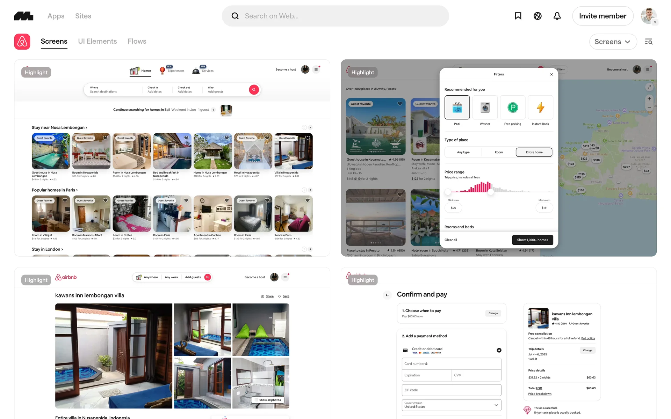
Task: Select the Entire home place type
Action: click(x=534, y=152)
